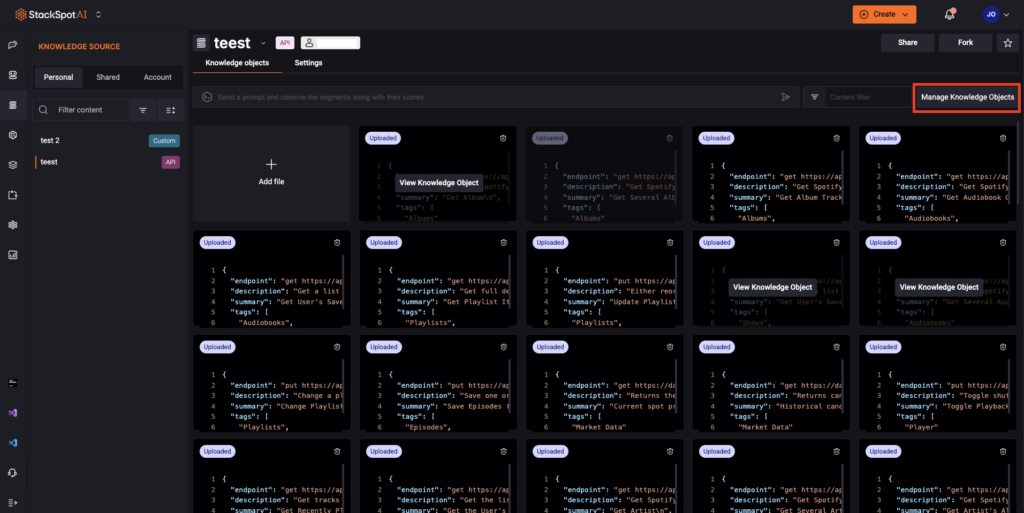Expand the JO profile menu
Viewport: 1024px width, 513px height.
[x=997, y=14]
